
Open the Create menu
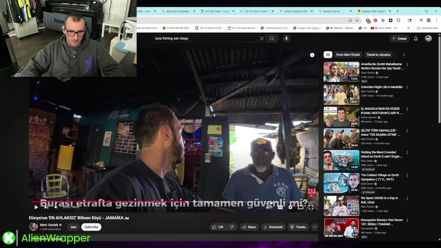point(399,39)
